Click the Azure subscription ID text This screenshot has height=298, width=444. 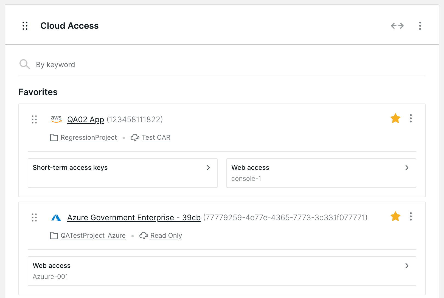285,217
